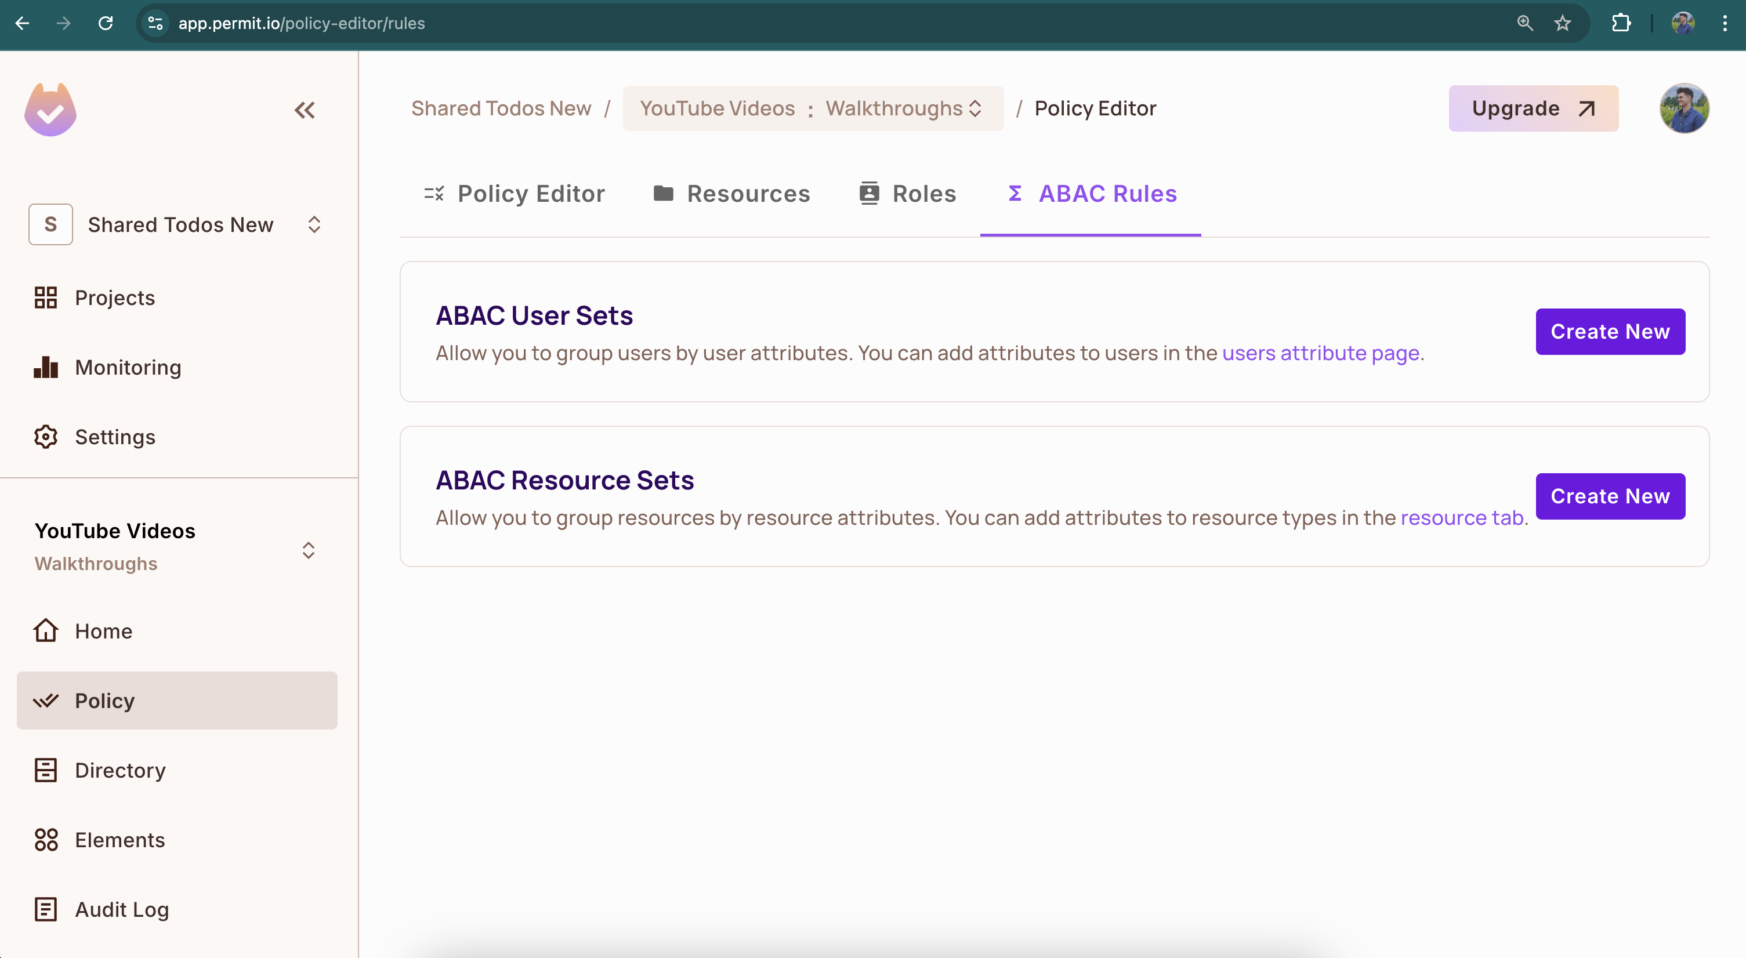Go back in the browser
The image size is (1746, 958).
pos(23,23)
